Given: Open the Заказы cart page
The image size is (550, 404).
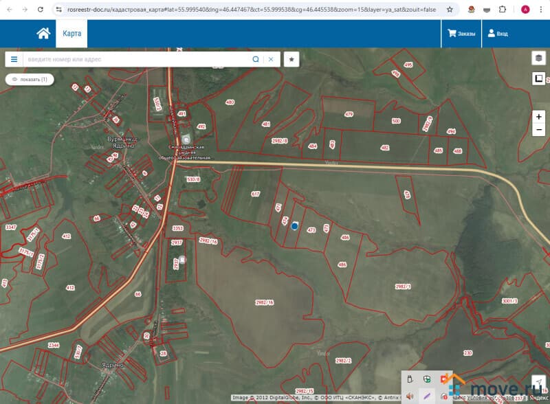Looking at the screenshot, I should (461, 34).
